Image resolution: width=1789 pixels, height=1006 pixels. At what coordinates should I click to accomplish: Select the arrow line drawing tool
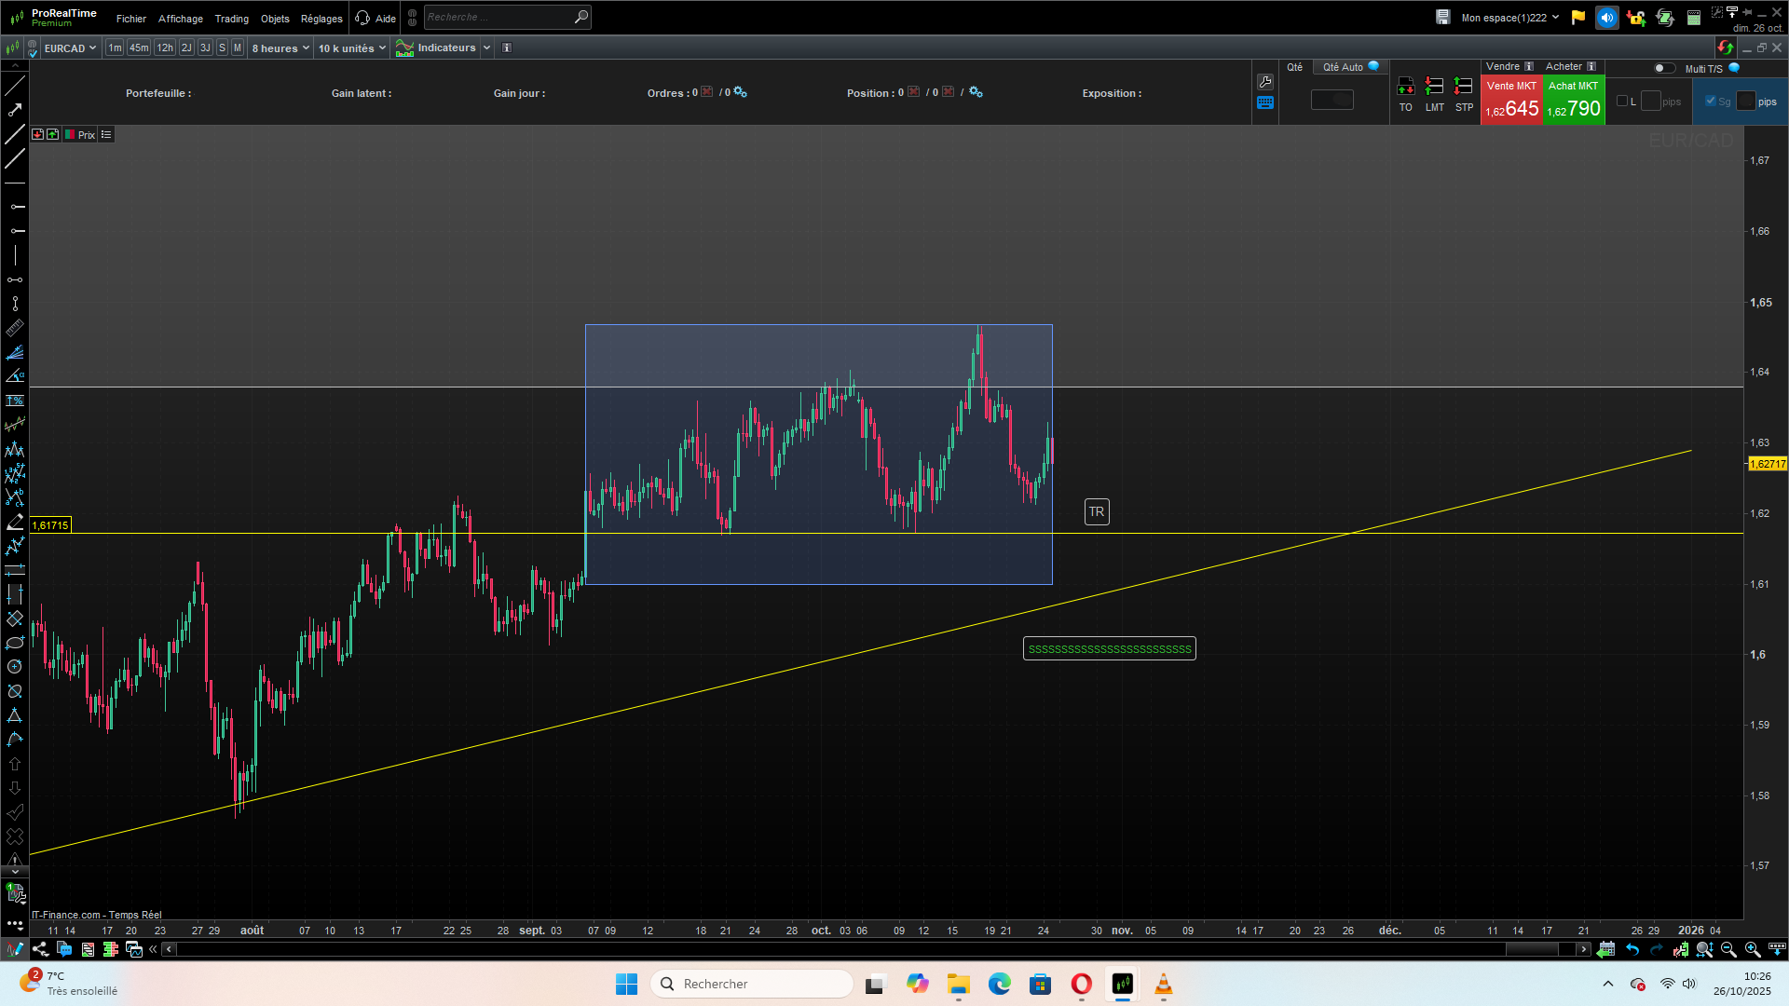coord(15,110)
